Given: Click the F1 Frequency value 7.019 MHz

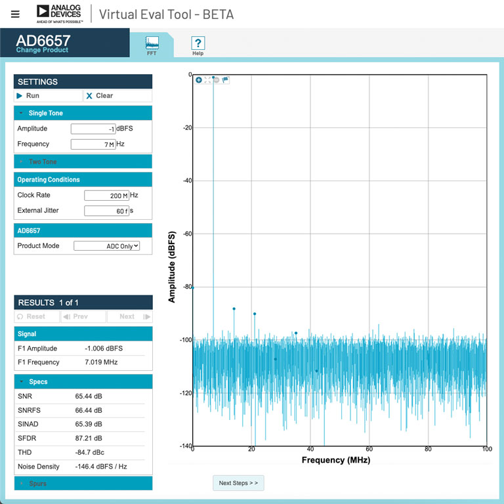Looking at the screenshot, I should point(101,362).
